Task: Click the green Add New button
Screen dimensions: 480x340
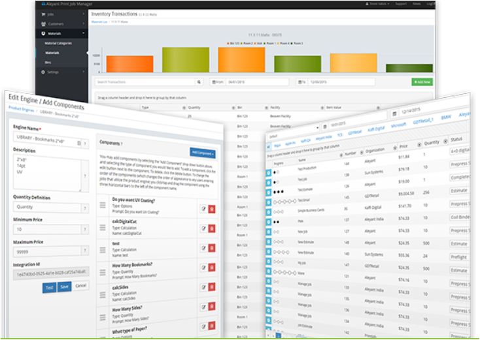Action: coord(422,82)
